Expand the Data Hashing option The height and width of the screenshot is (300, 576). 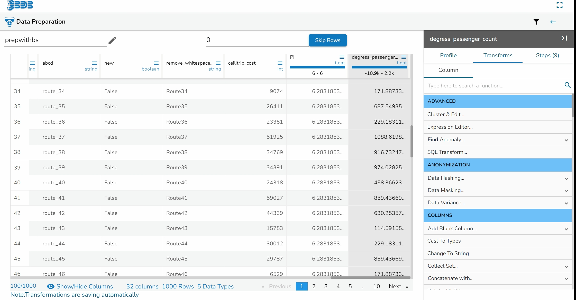click(x=566, y=179)
